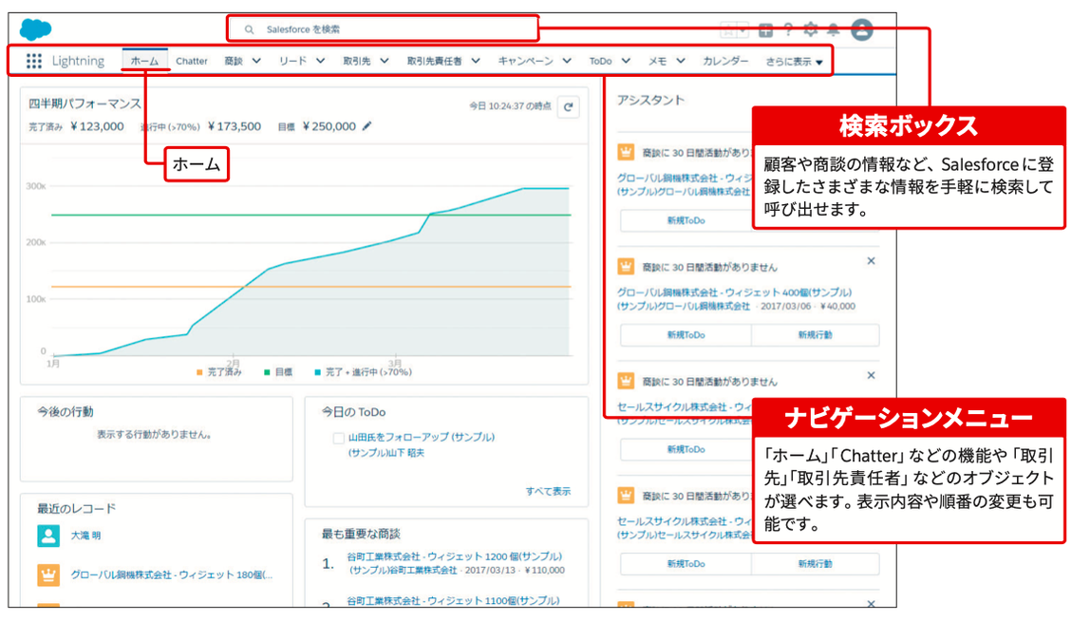This screenshot has width=1090, height=621.
Task: Dismiss the ウィジェット 400個 assistant card
Action: point(871,261)
